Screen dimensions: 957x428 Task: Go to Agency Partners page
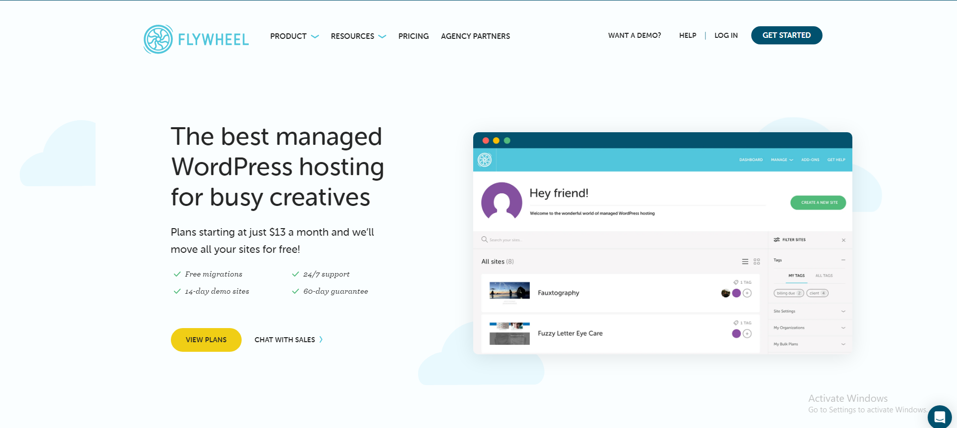tap(475, 36)
